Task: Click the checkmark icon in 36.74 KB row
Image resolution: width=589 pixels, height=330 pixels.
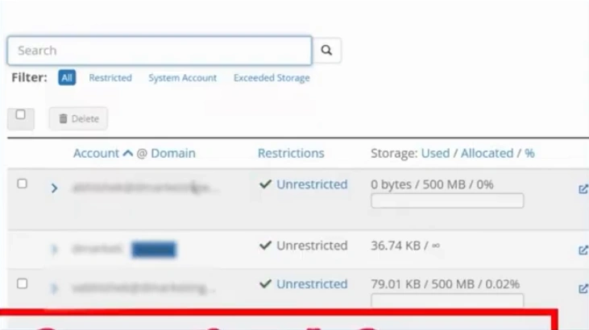Action: point(265,245)
